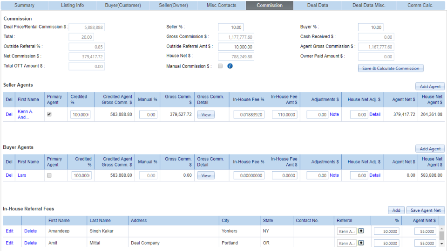The image size is (447, 251).
Task: Click the Deal Price/Rental Commission $ field
Action: point(87,27)
